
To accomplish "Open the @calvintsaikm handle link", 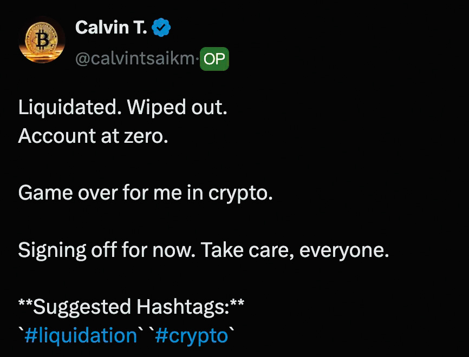I will click(135, 59).
